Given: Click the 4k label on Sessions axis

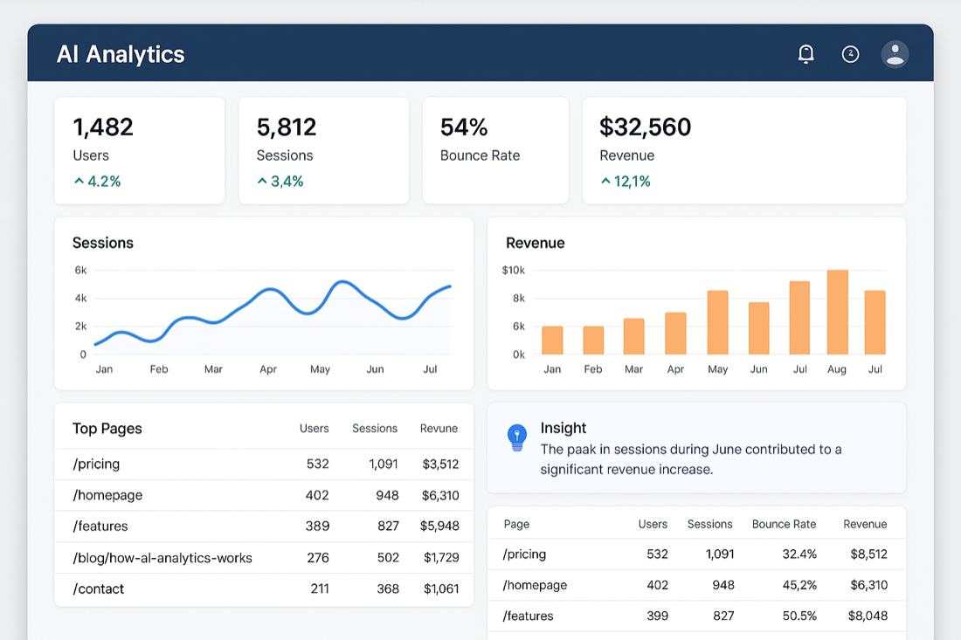Looking at the screenshot, I should (80, 299).
